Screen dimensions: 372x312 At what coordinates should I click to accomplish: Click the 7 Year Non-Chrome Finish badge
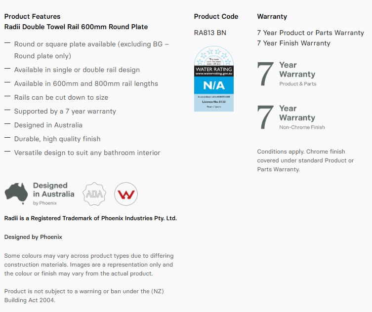pyautogui.click(x=291, y=117)
